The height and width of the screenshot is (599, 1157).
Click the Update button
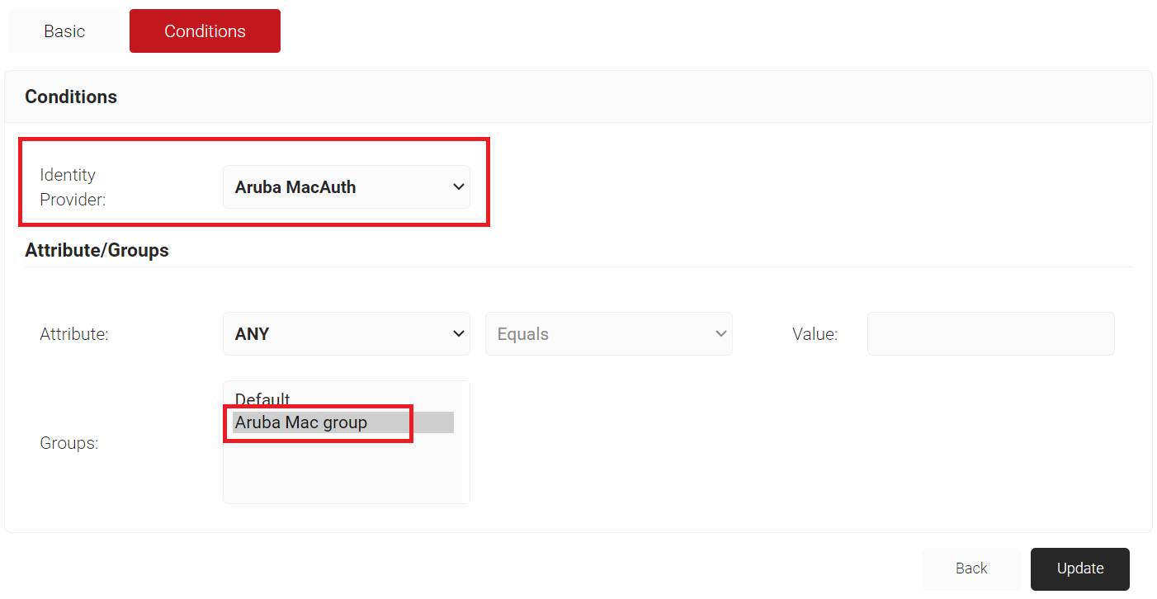[x=1080, y=568]
